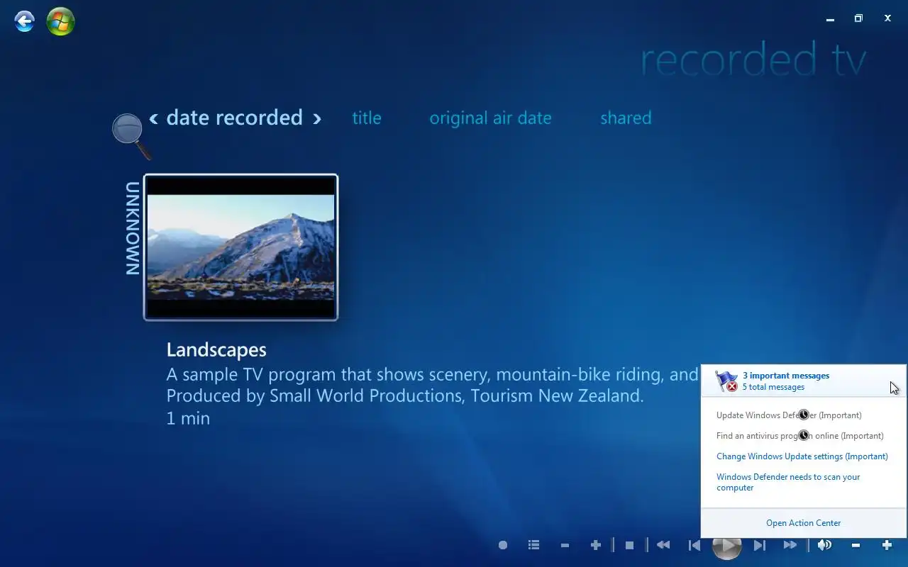Skip forward to next with the arrow-bar button
The height and width of the screenshot is (567, 908).
[759, 545]
